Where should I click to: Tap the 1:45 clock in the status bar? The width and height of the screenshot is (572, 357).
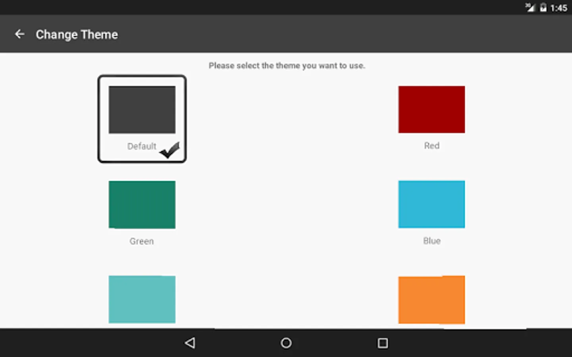558,8
